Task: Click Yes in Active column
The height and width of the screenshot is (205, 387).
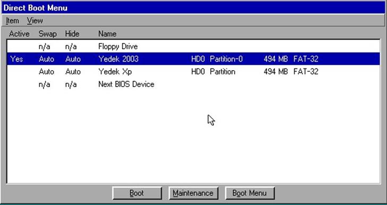Action: coord(16,59)
